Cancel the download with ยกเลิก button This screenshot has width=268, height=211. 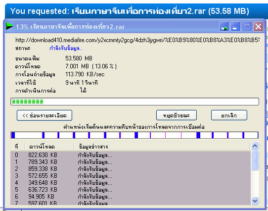pyautogui.click(x=229, y=115)
